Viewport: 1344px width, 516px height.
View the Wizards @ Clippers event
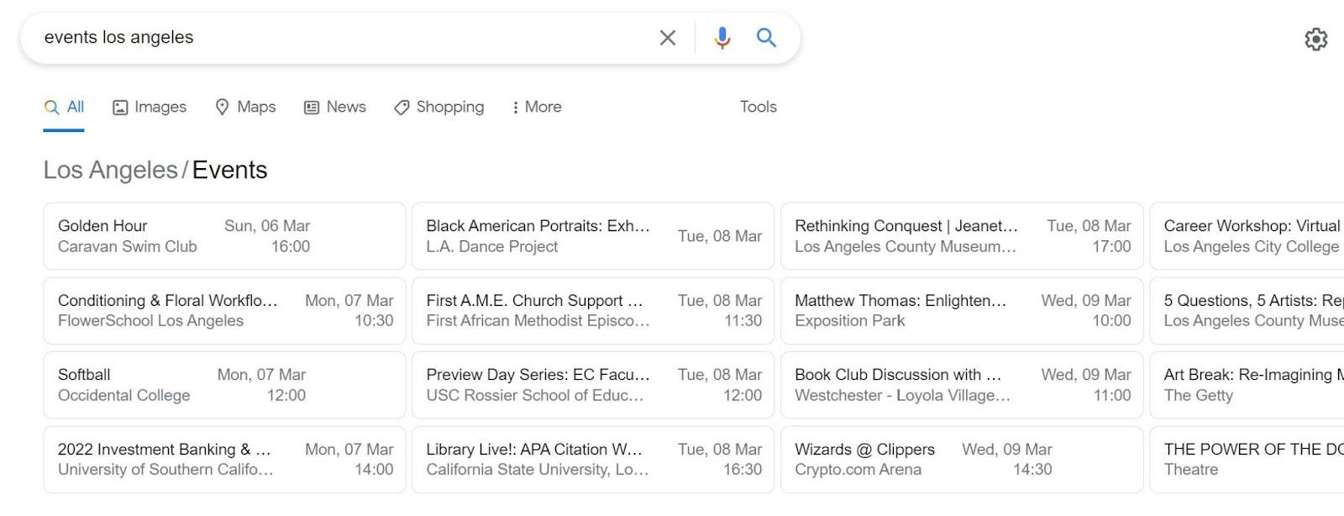tap(961, 459)
